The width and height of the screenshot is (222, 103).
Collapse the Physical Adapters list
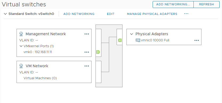click(x=132, y=34)
